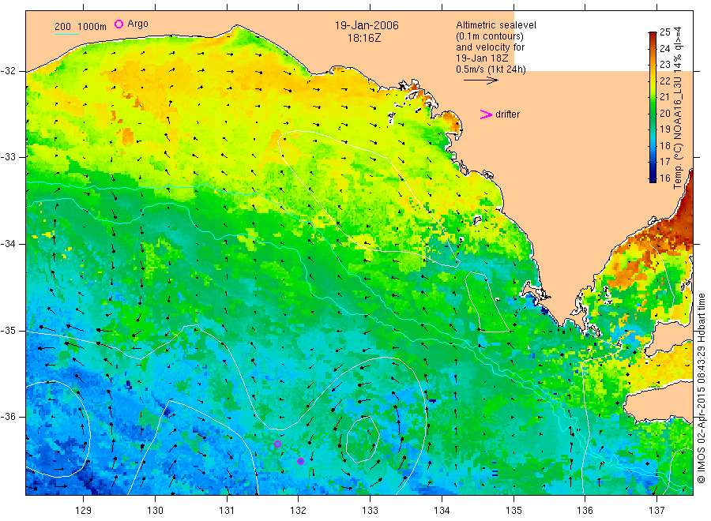Click longitude axis label 129
Viewport: 711px width, 521px height.
pyautogui.click(x=84, y=510)
